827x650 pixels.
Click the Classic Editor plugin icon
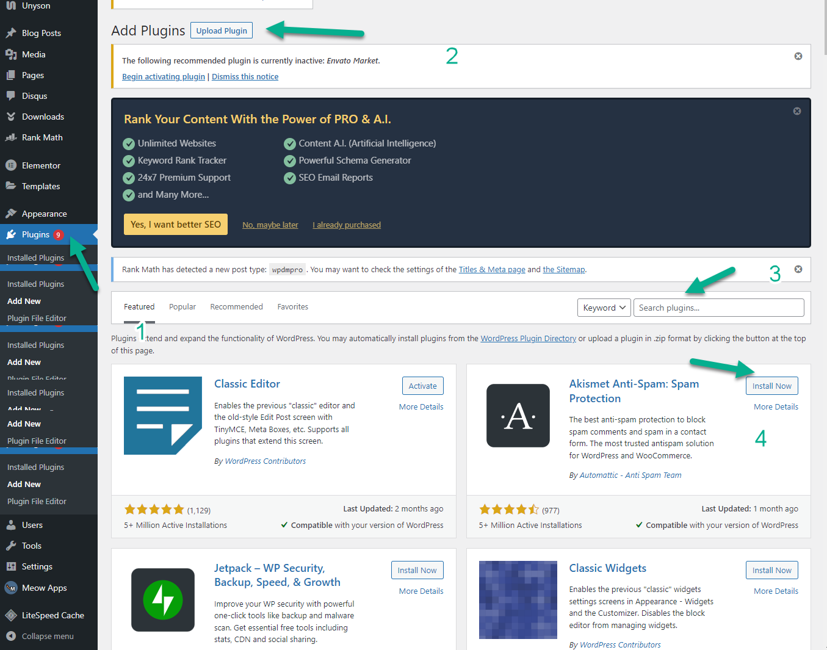pos(163,416)
